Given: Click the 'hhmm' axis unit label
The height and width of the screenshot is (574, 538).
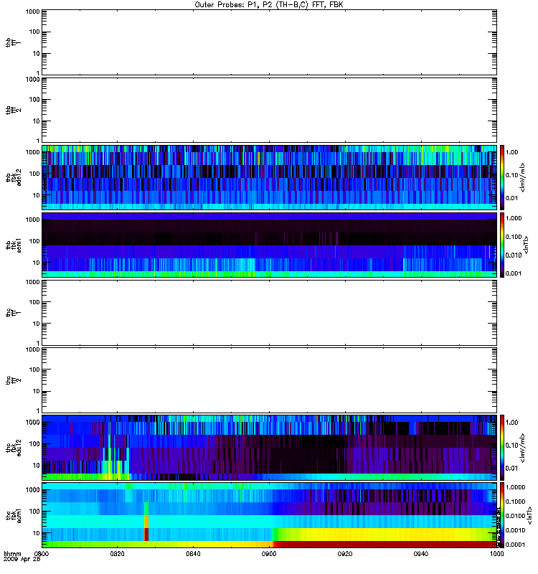Looking at the screenshot, I should coord(12,553).
